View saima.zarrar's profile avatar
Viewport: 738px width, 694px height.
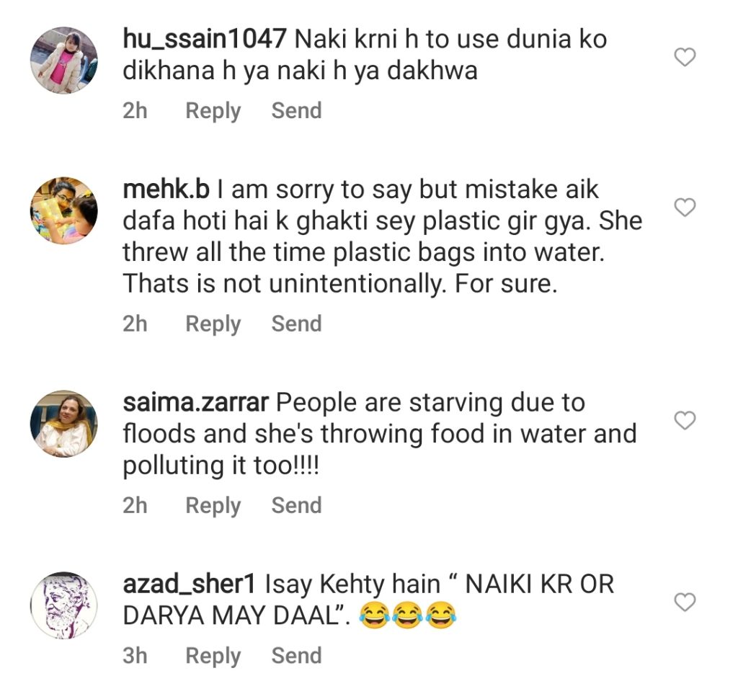(63, 424)
